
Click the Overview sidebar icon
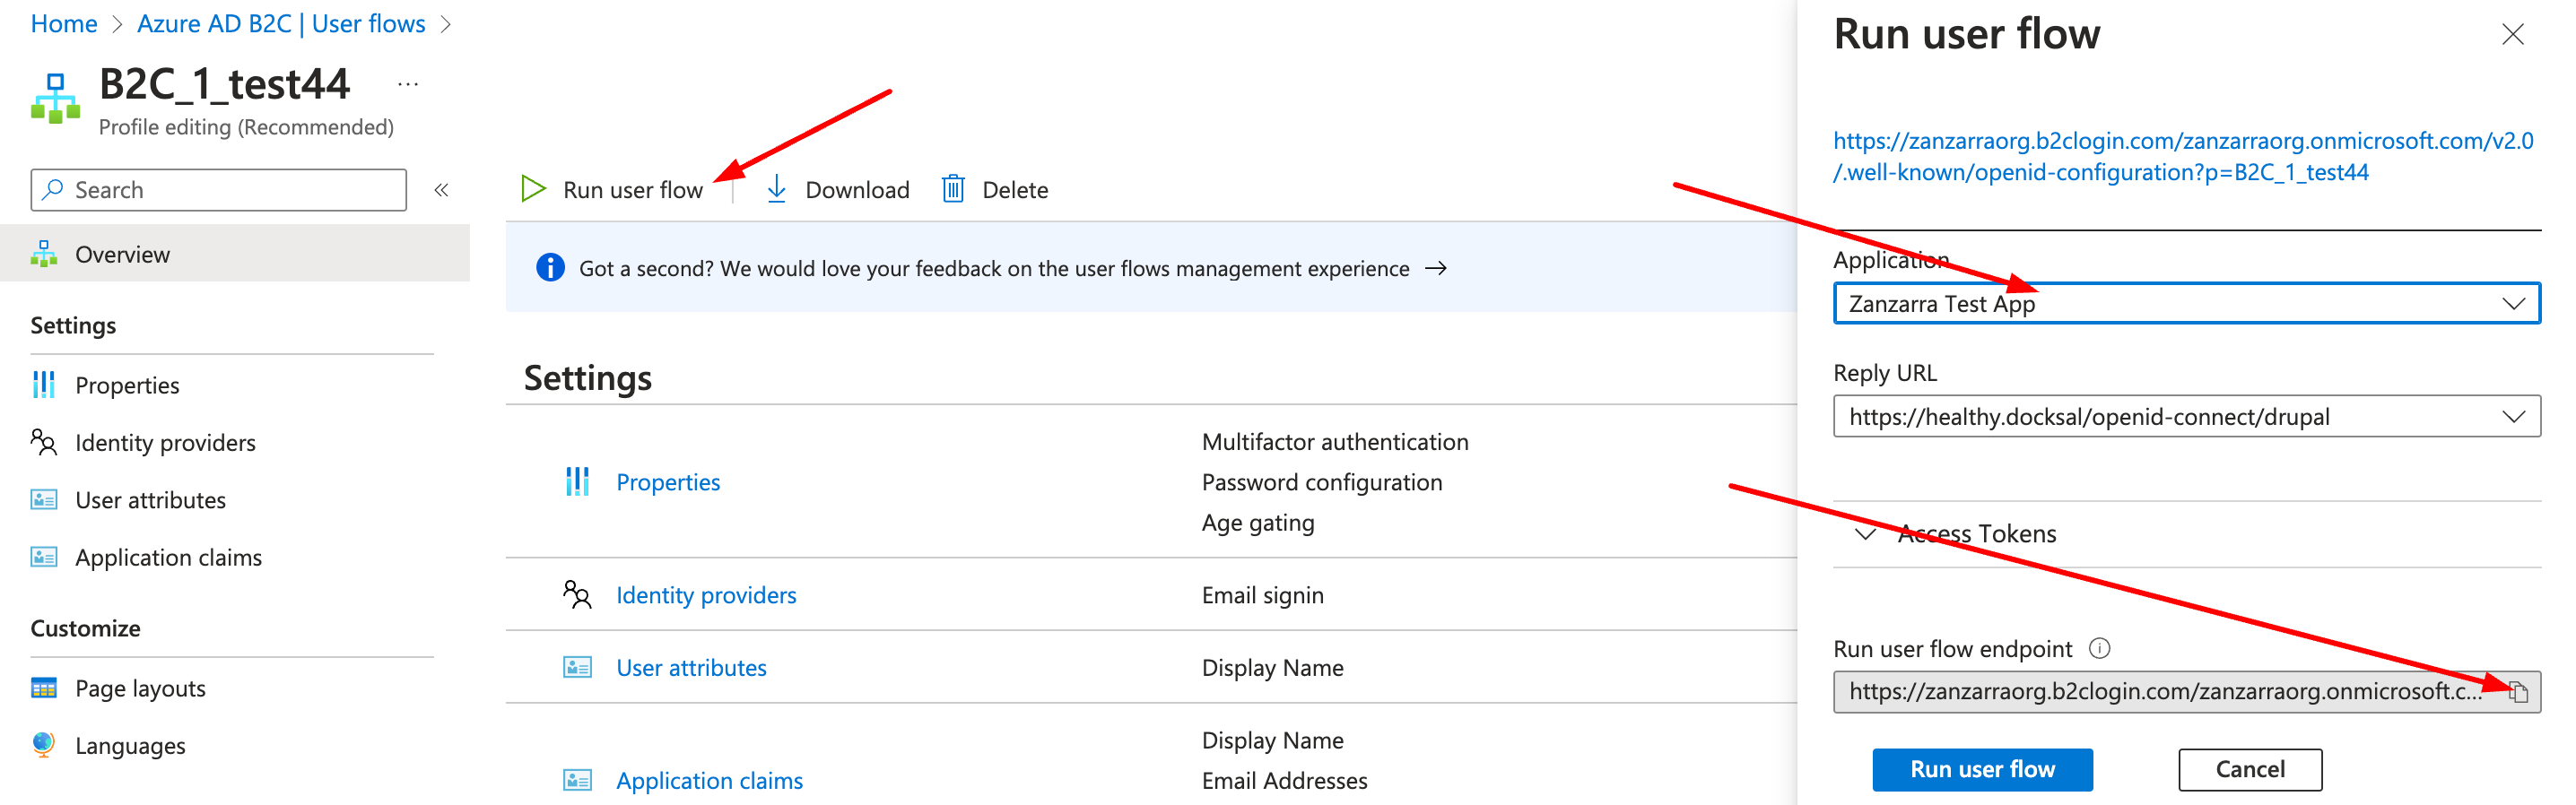click(44, 254)
